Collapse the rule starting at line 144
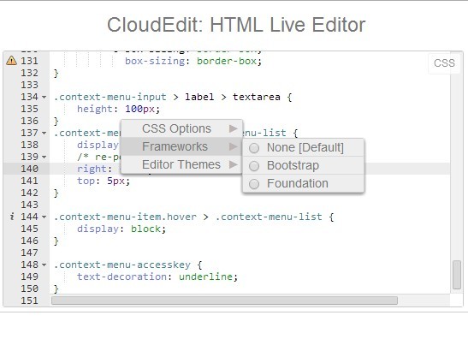The height and width of the screenshot is (351, 468). 44,217
